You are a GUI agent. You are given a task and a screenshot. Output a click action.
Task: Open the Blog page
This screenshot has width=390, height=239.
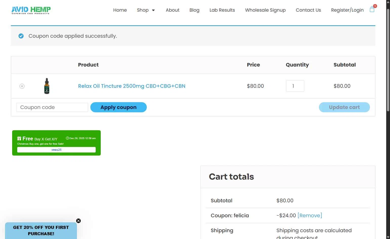click(194, 10)
